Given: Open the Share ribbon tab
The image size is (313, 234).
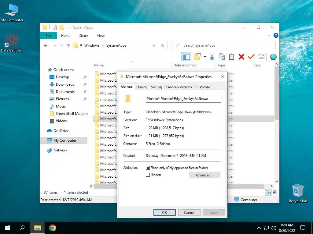Looking at the screenshot, I should coord(83,36).
